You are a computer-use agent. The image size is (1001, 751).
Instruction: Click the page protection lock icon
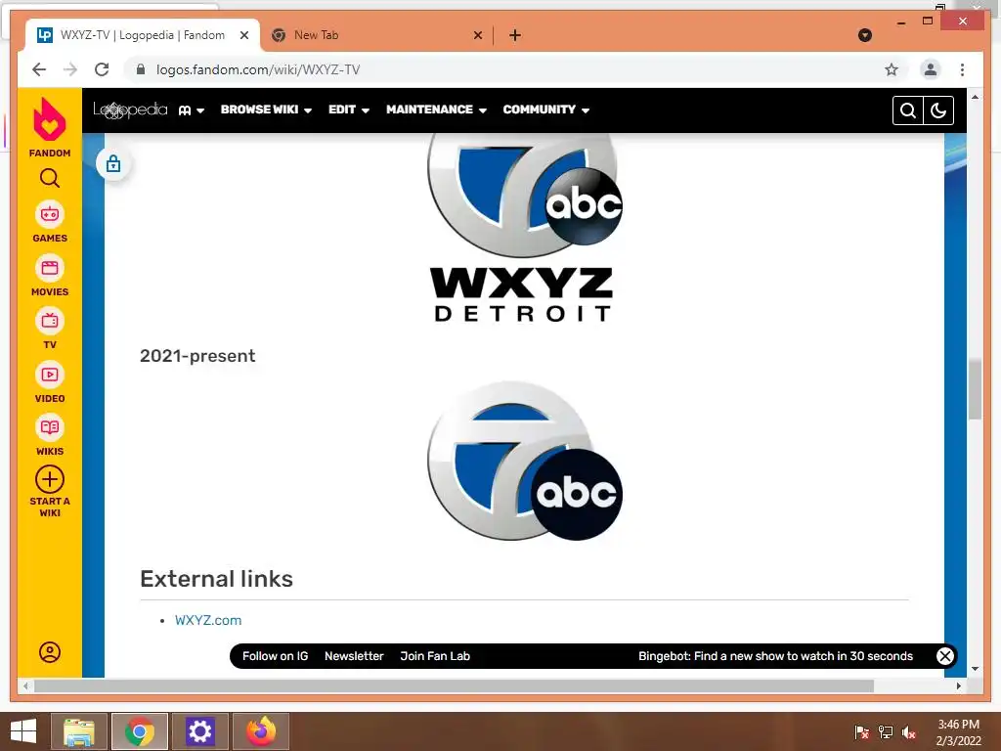coord(113,164)
